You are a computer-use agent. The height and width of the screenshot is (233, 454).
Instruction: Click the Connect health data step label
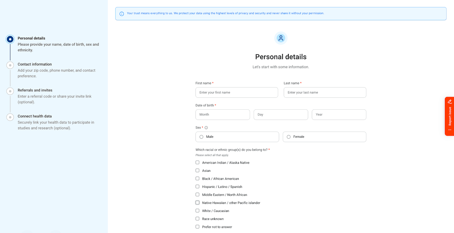click(35, 116)
